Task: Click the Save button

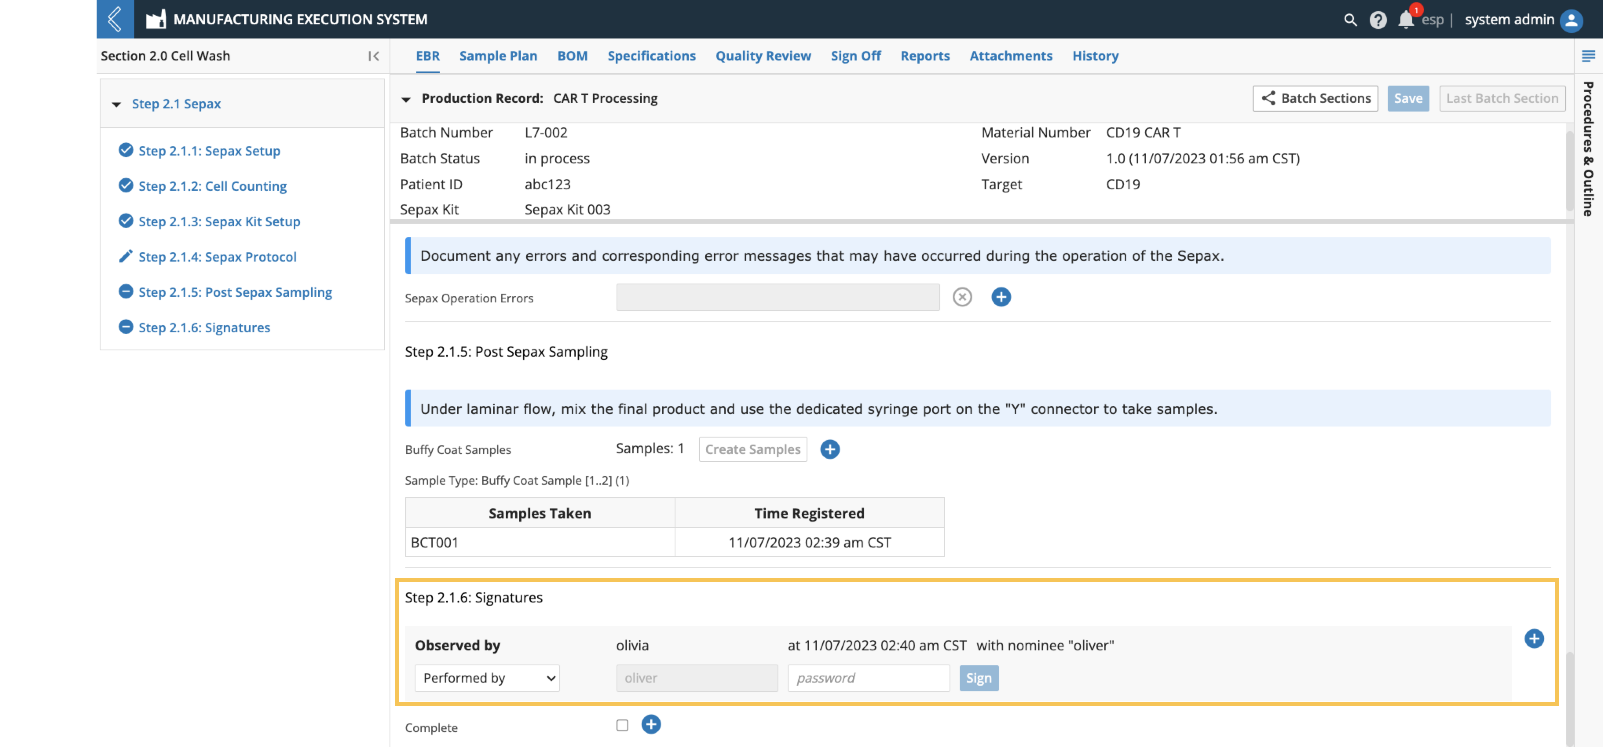Action: tap(1407, 98)
